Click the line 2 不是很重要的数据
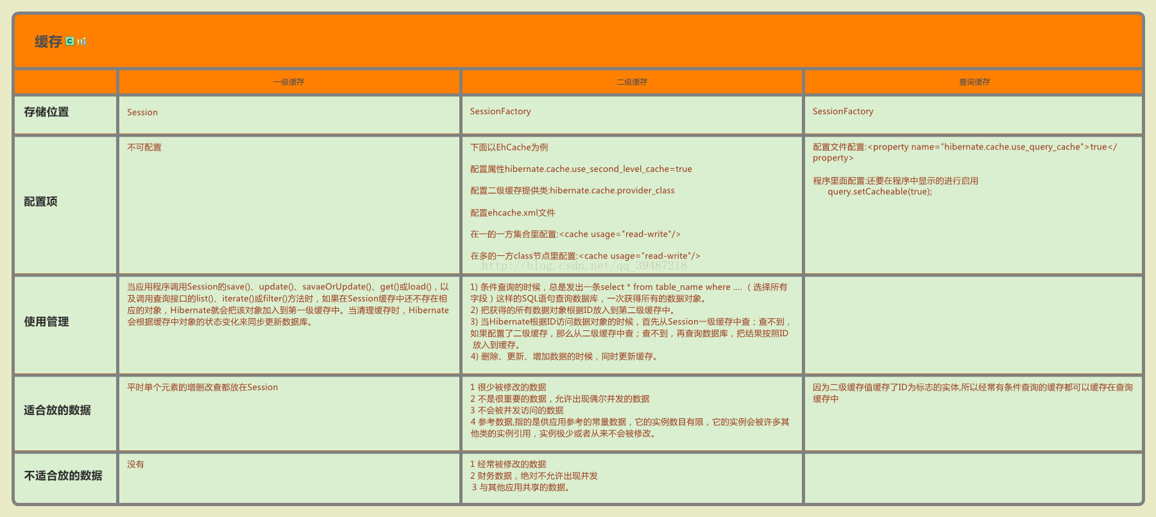Viewport: 1156px width, 517px height. 560,398
